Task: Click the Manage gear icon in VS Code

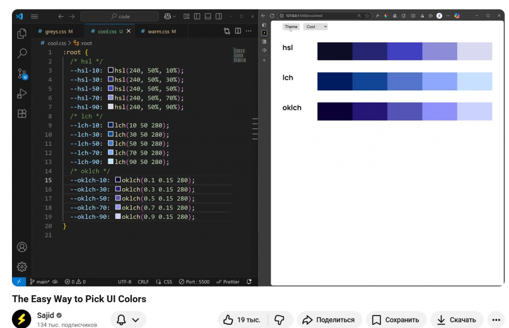Action: [22, 267]
